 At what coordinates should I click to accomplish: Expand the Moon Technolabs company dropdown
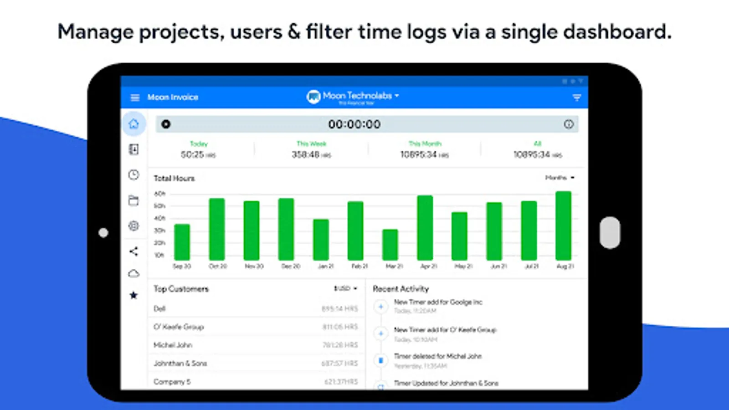397,96
